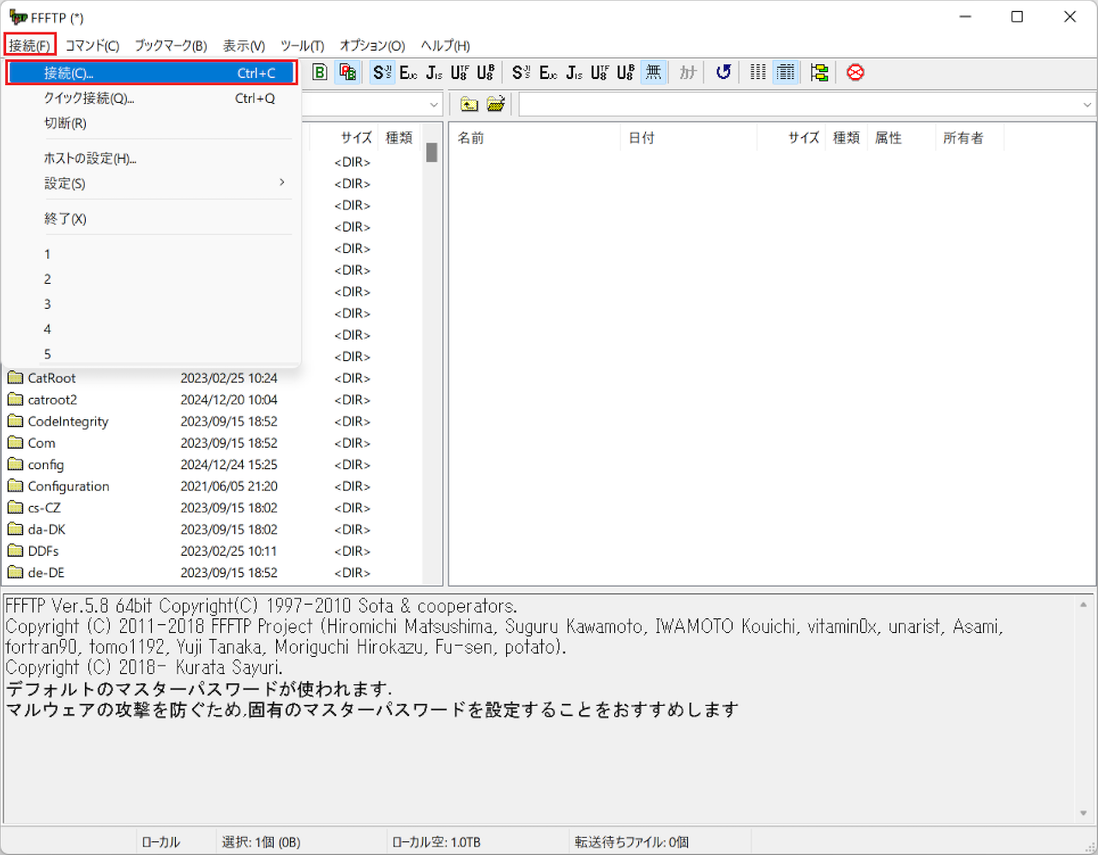This screenshot has height=855, width=1098.
Task: Choose 終了(X) to exit
Action: (152, 219)
